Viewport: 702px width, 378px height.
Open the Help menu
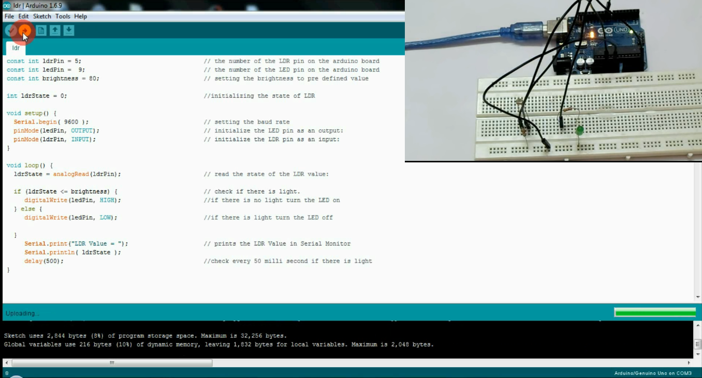pyautogui.click(x=80, y=16)
